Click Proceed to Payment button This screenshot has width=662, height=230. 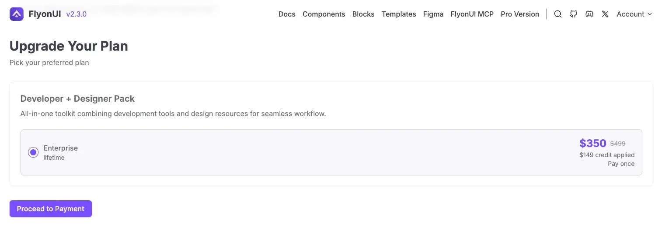tap(51, 209)
